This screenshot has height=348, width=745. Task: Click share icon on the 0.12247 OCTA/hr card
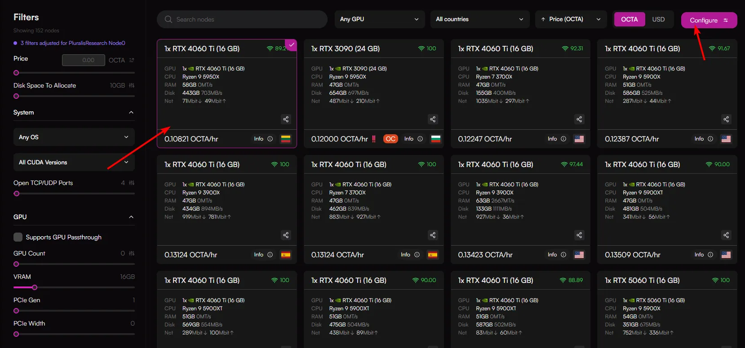coord(579,119)
